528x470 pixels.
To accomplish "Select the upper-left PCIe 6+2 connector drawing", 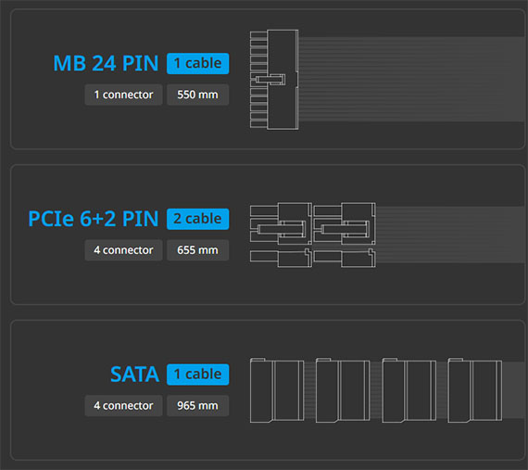I will tap(281, 223).
